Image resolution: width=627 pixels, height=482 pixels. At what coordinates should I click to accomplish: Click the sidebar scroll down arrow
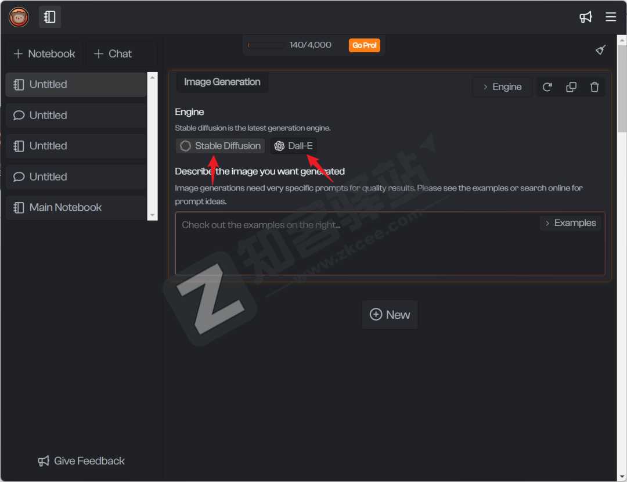153,215
